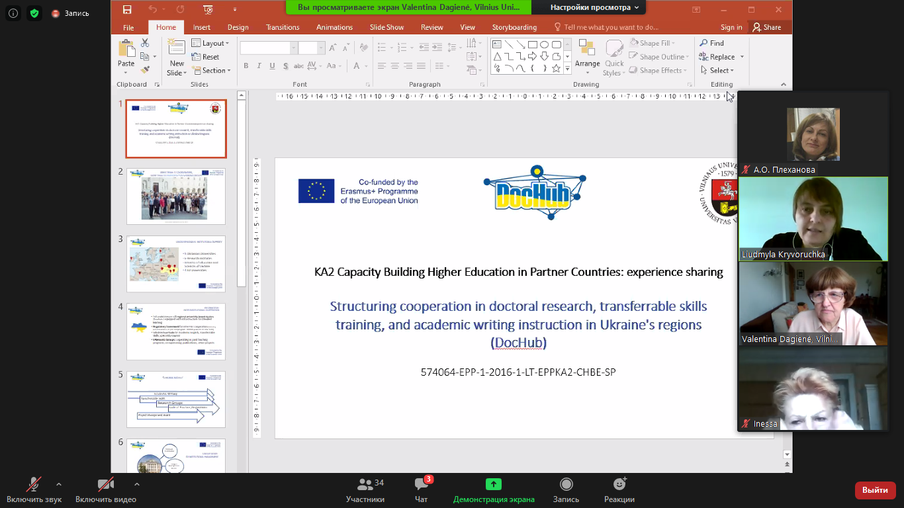Open the Select dropdown in Editing

click(717, 70)
